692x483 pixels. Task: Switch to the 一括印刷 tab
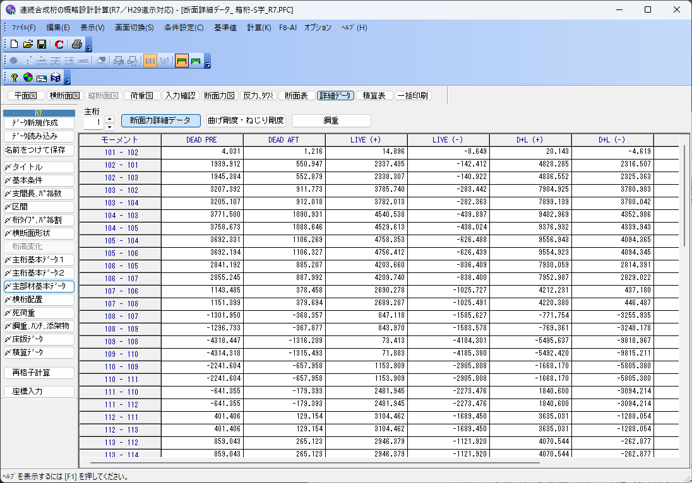tap(412, 96)
